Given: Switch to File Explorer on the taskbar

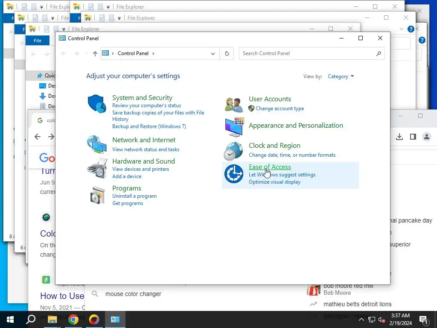Looking at the screenshot, I should click(x=52, y=319).
